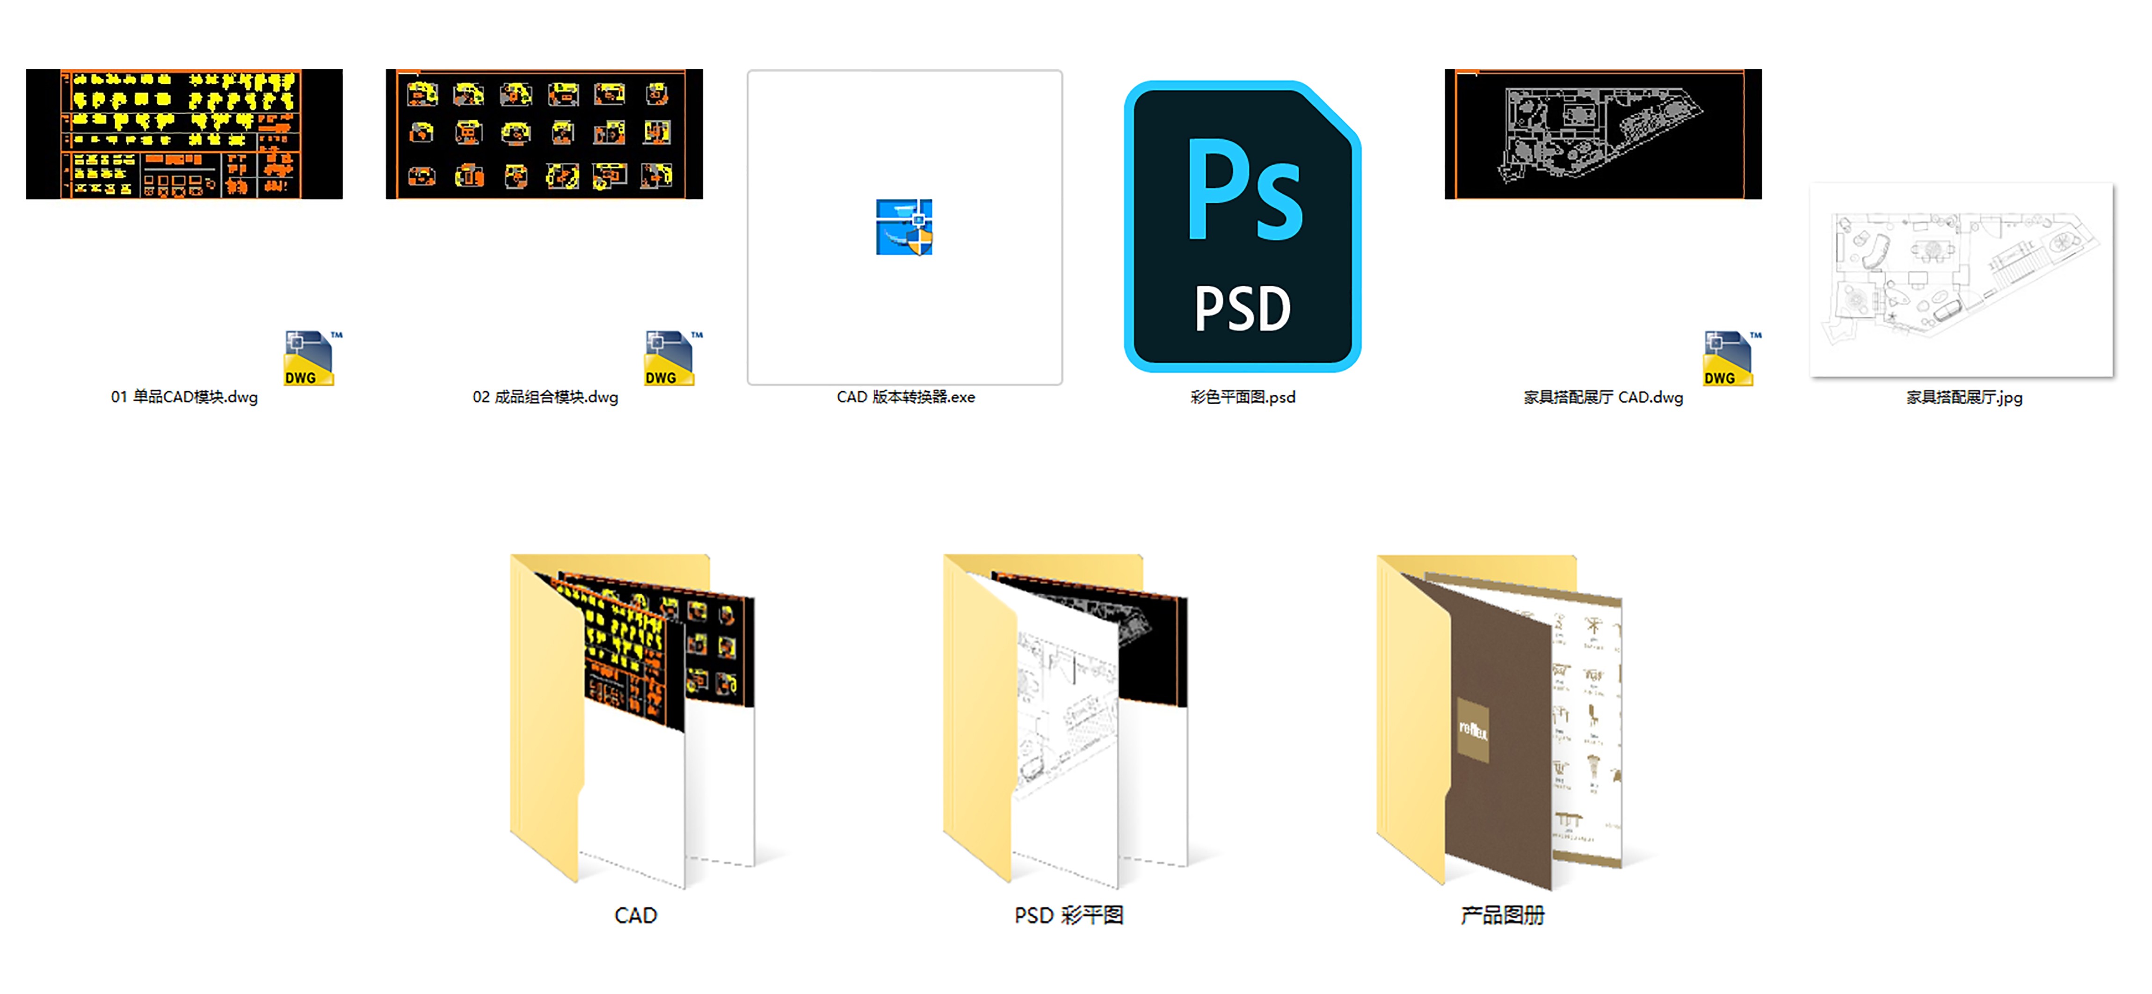Image resolution: width=2152 pixels, height=994 pixels.
Task: Select the file name 彩色平面图.psd
Action: pos(1242,398)
